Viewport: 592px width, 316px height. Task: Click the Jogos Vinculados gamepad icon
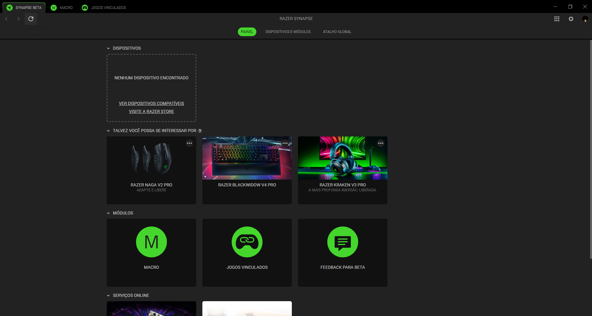click(247, 242)
